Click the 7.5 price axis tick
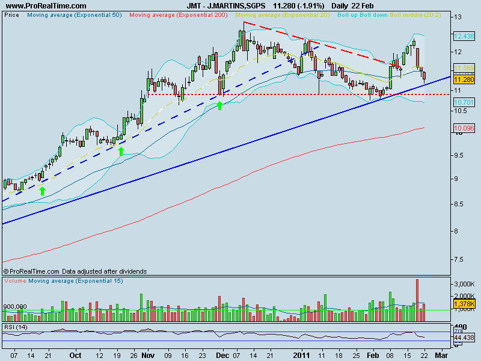 click(459, 260)
